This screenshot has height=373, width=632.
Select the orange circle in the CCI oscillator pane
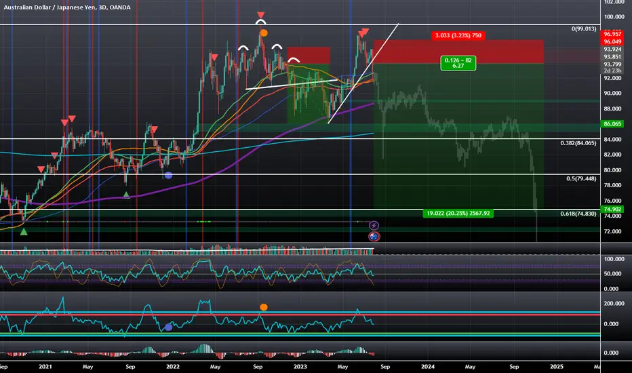pyautogui.click(x=264, y=307)
